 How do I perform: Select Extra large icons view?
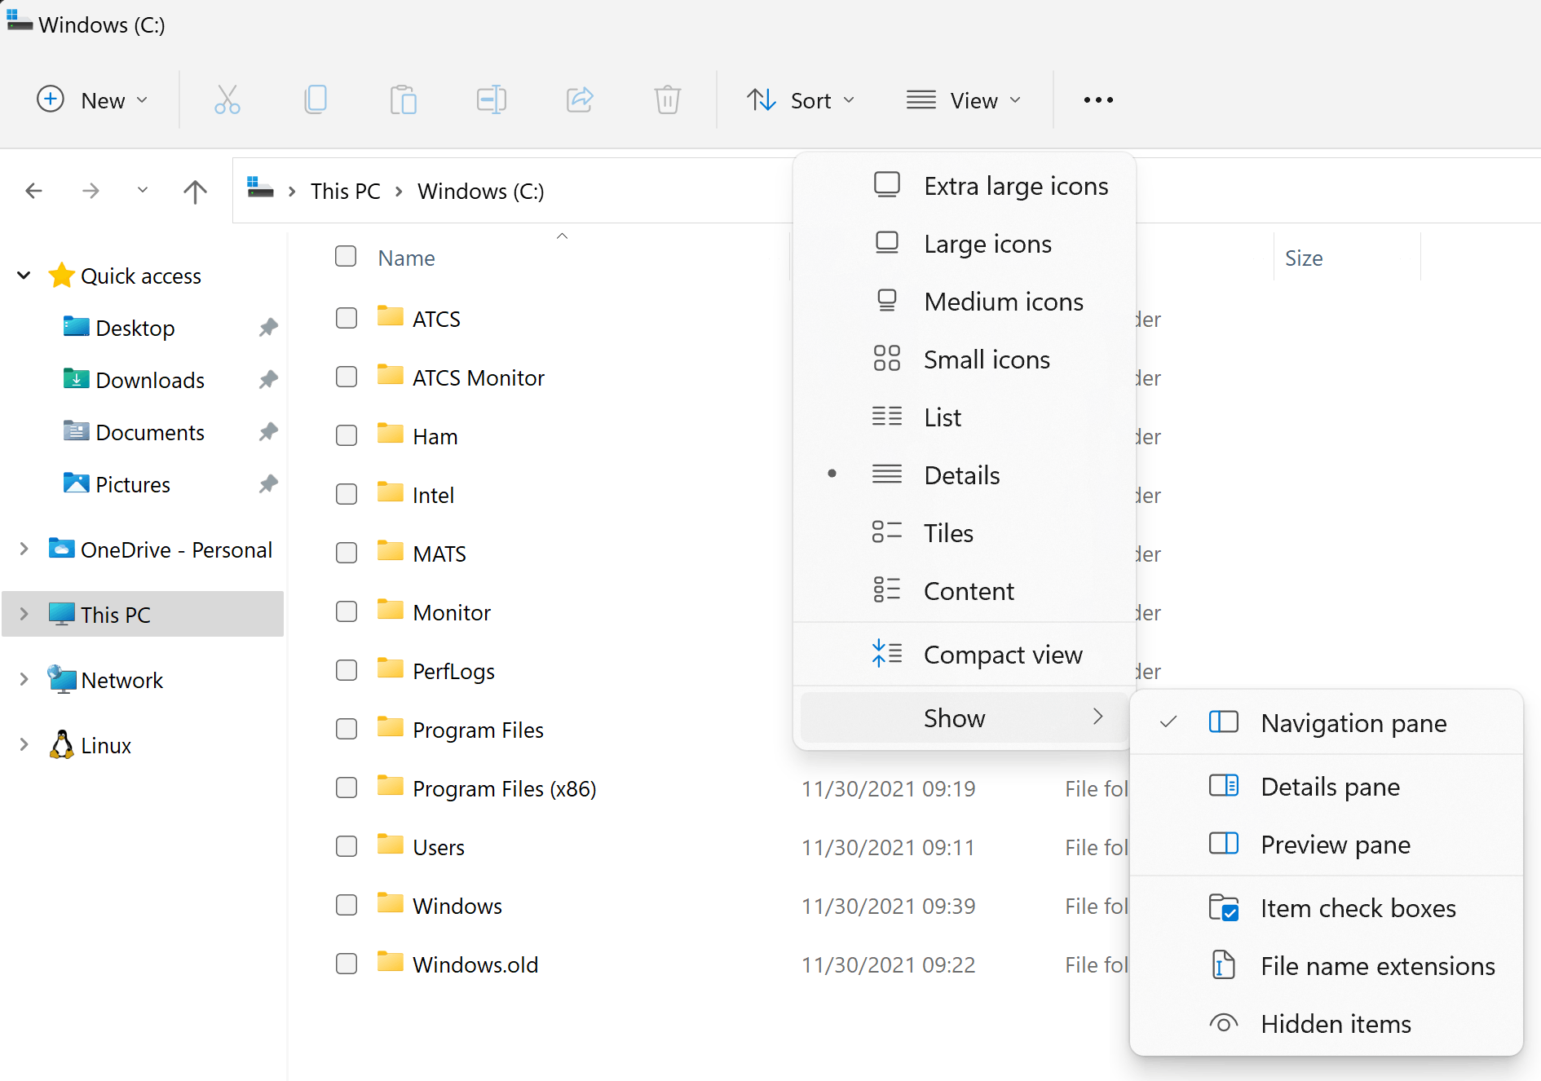965,186
